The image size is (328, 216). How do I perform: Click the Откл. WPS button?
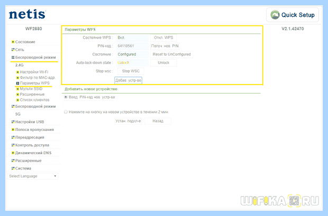click(163, 37)
